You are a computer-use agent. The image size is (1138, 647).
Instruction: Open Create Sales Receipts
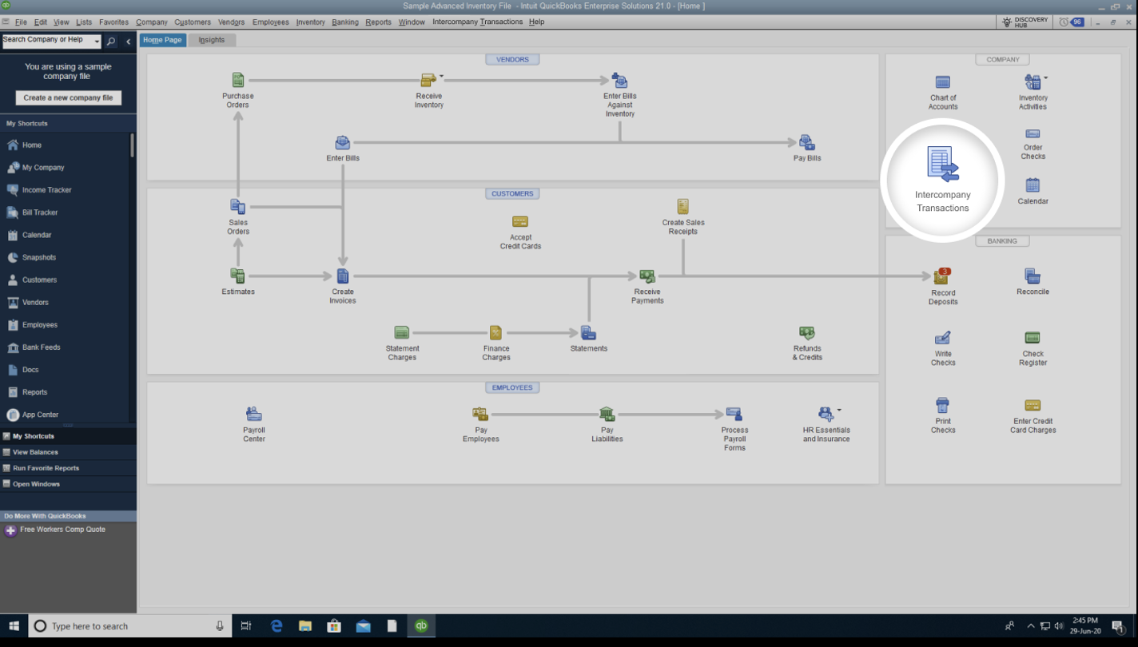pos(682,207)
